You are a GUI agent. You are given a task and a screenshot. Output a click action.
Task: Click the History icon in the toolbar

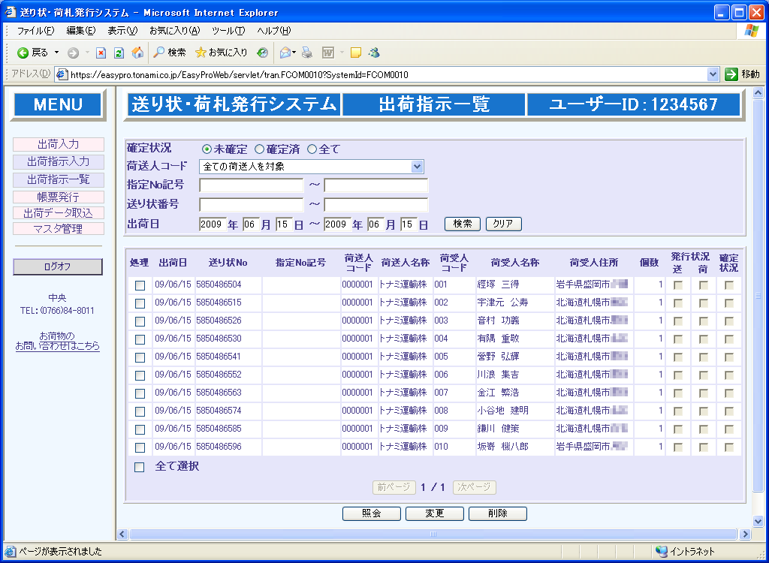click(x=262, y=53)
